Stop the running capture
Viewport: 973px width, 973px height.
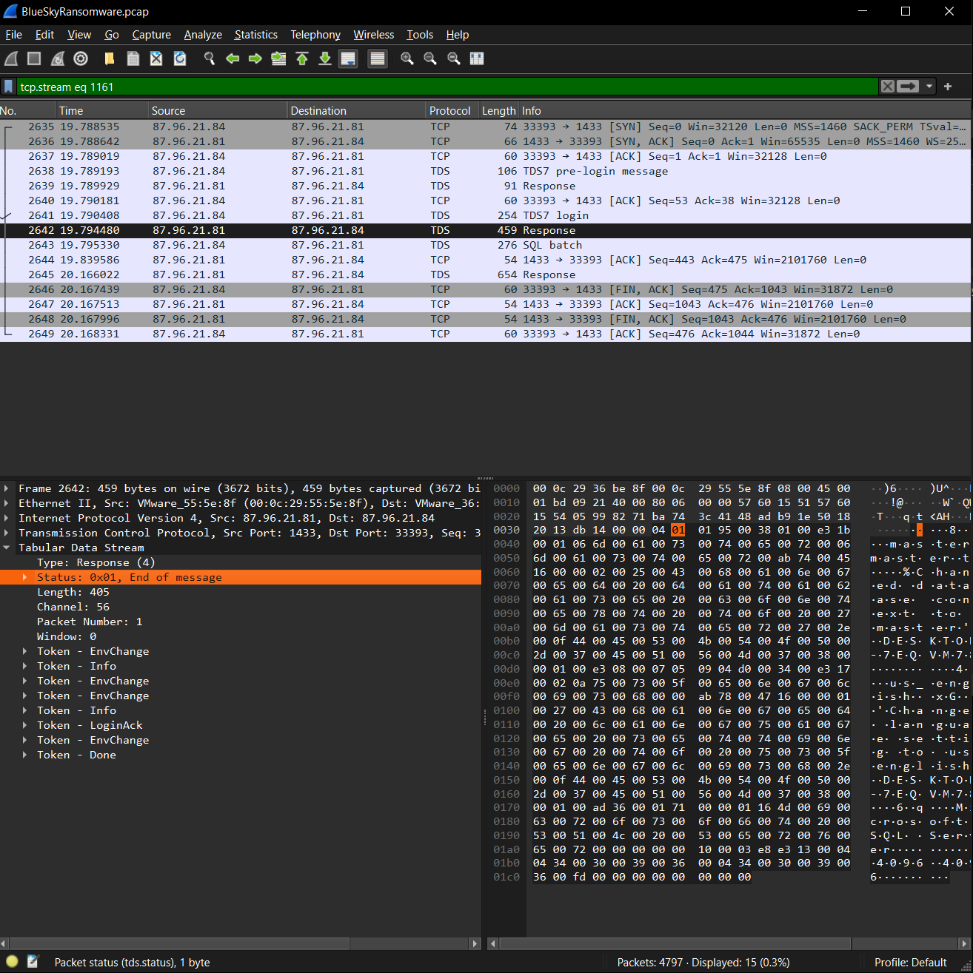click(34, 58)
